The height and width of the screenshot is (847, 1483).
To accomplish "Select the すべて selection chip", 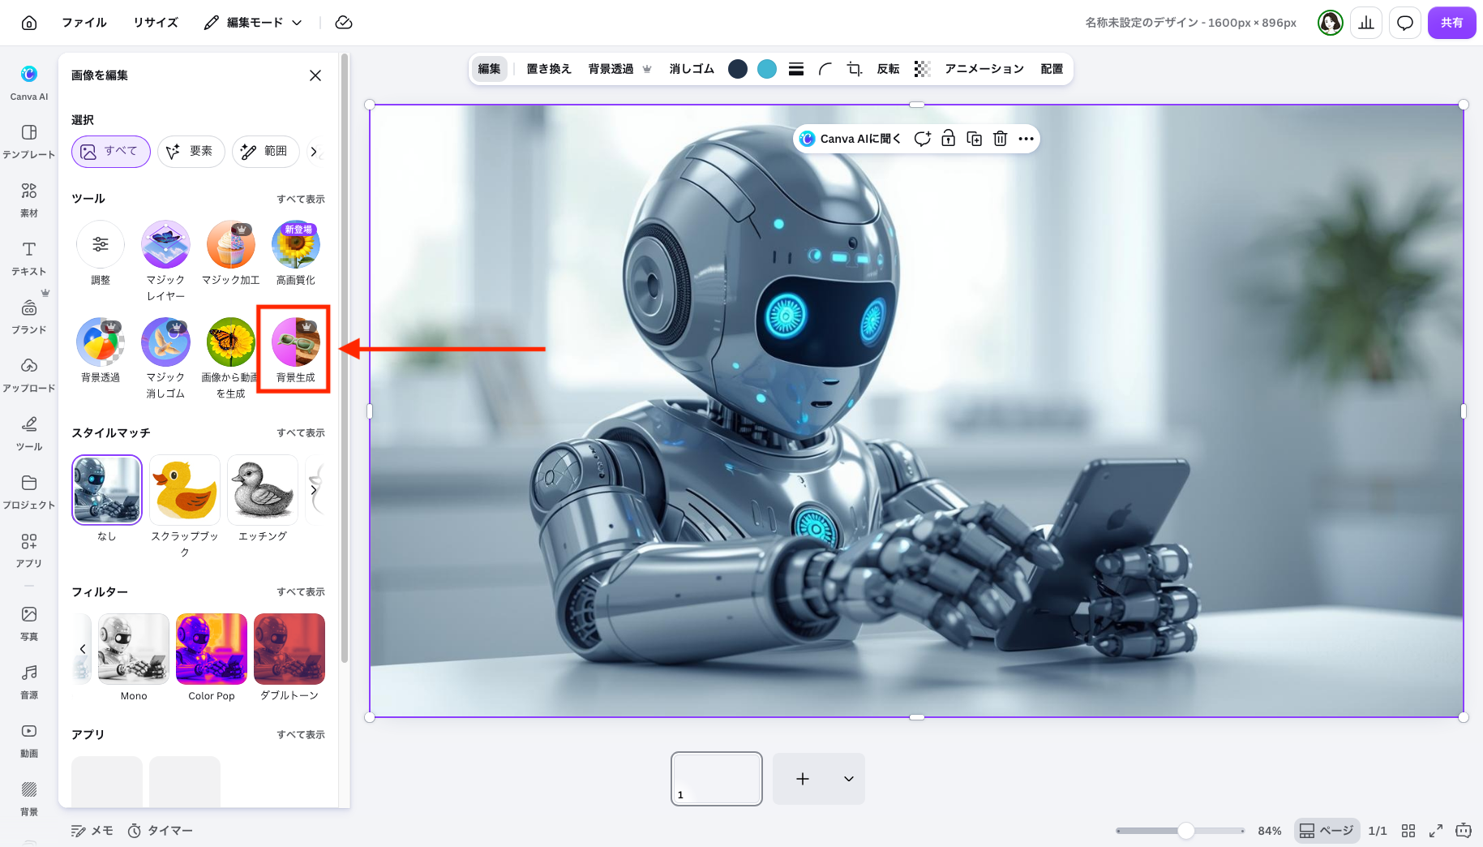I will click(111, 152).
